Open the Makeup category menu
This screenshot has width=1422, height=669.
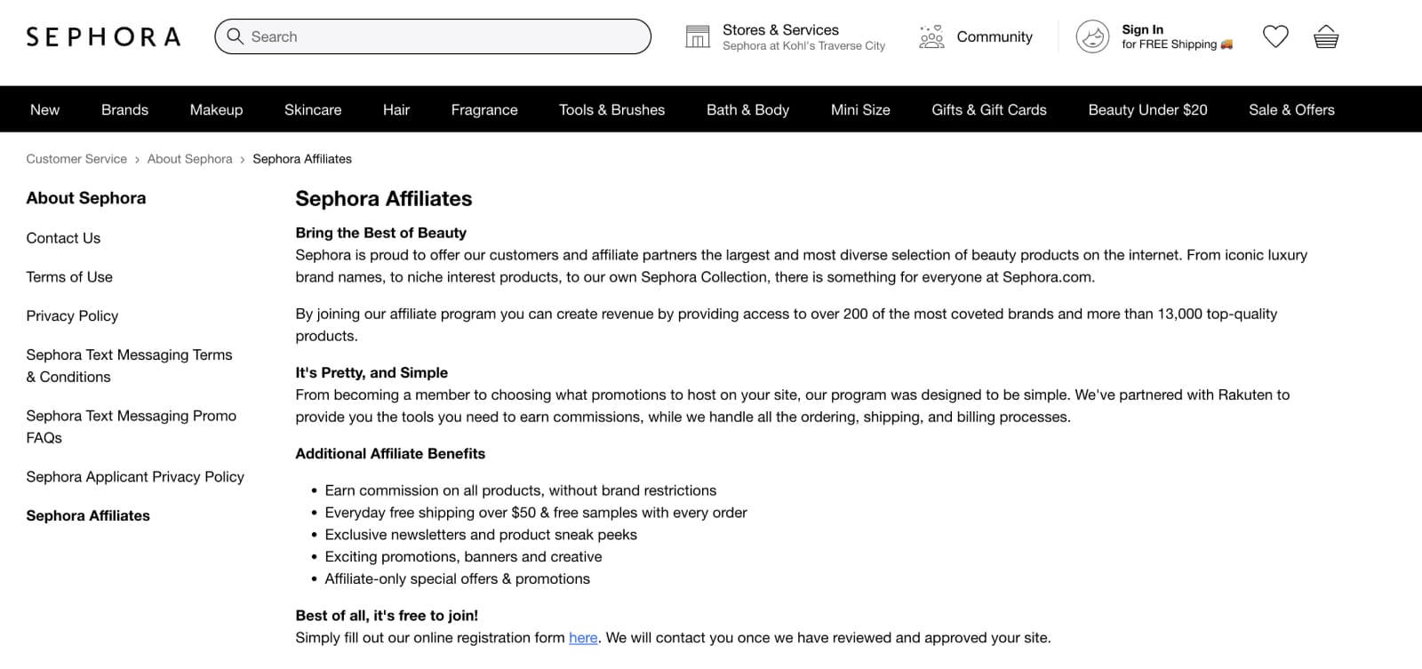click(216, 109)
